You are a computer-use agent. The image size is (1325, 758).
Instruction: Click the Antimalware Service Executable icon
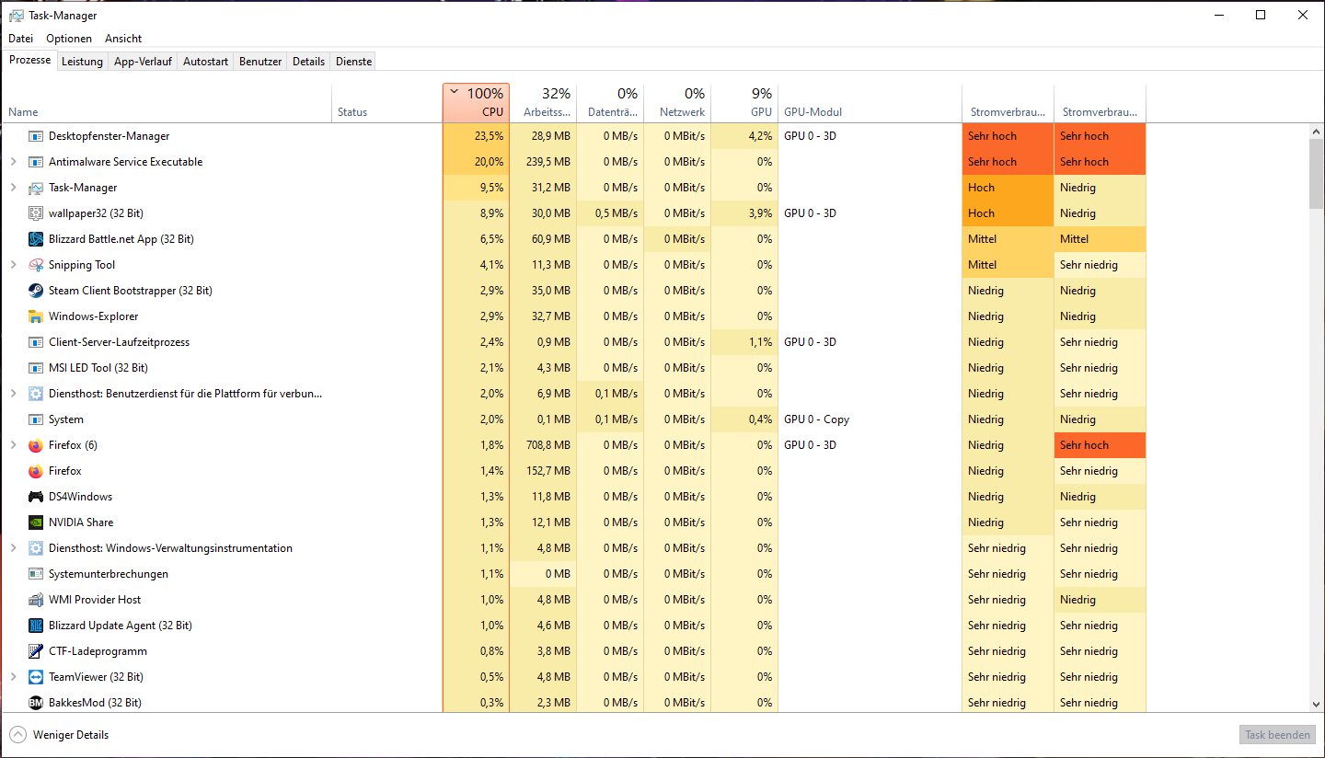pos(36,162)
